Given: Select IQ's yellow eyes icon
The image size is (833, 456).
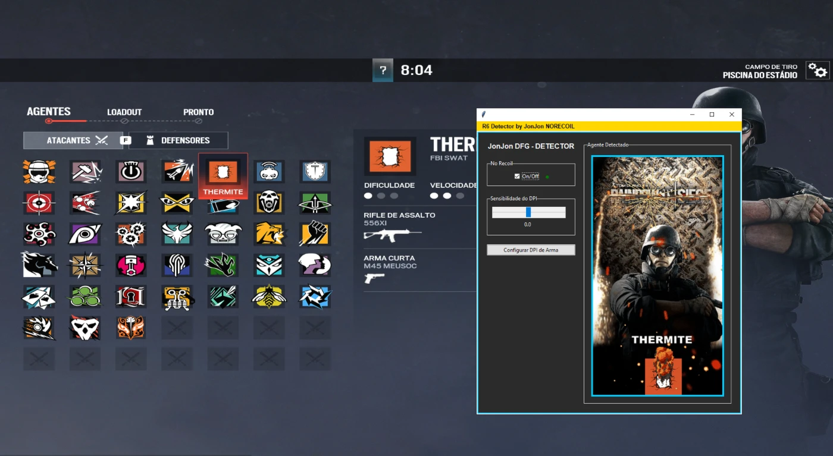Looking at the screenshot, I should tap(177, 203).
